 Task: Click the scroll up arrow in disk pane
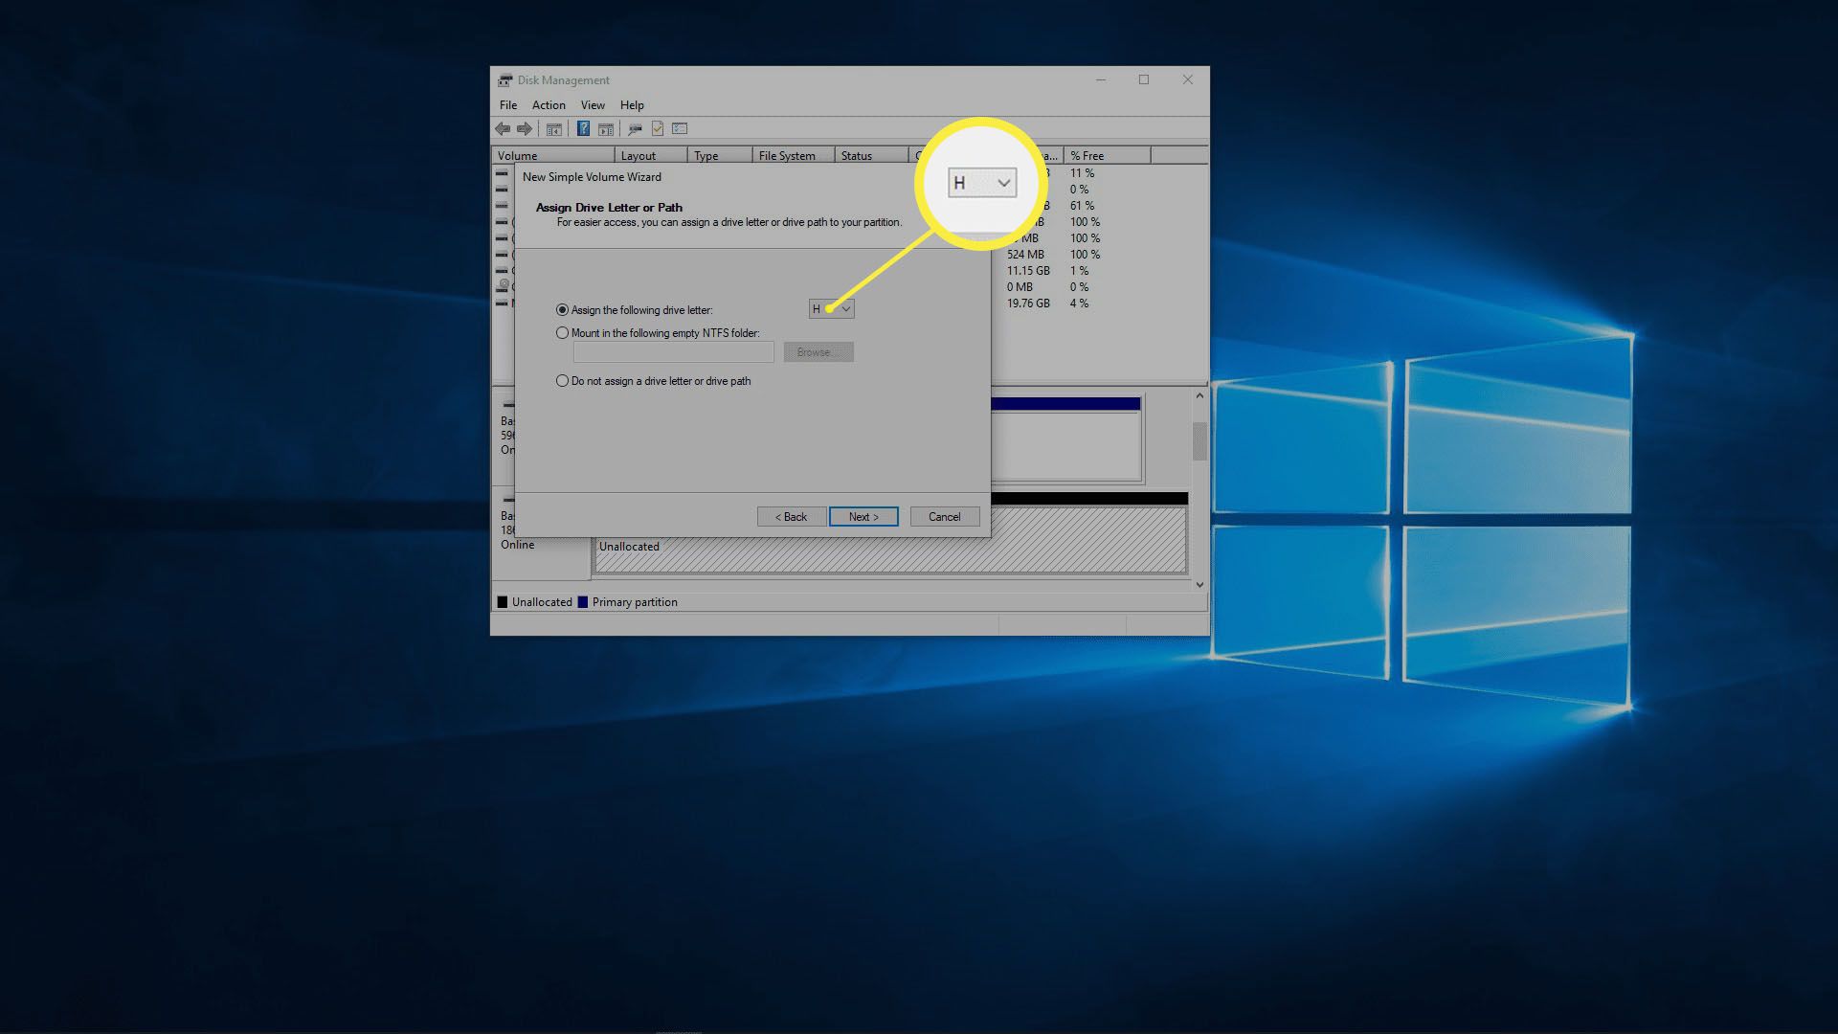click(1199, 395)
